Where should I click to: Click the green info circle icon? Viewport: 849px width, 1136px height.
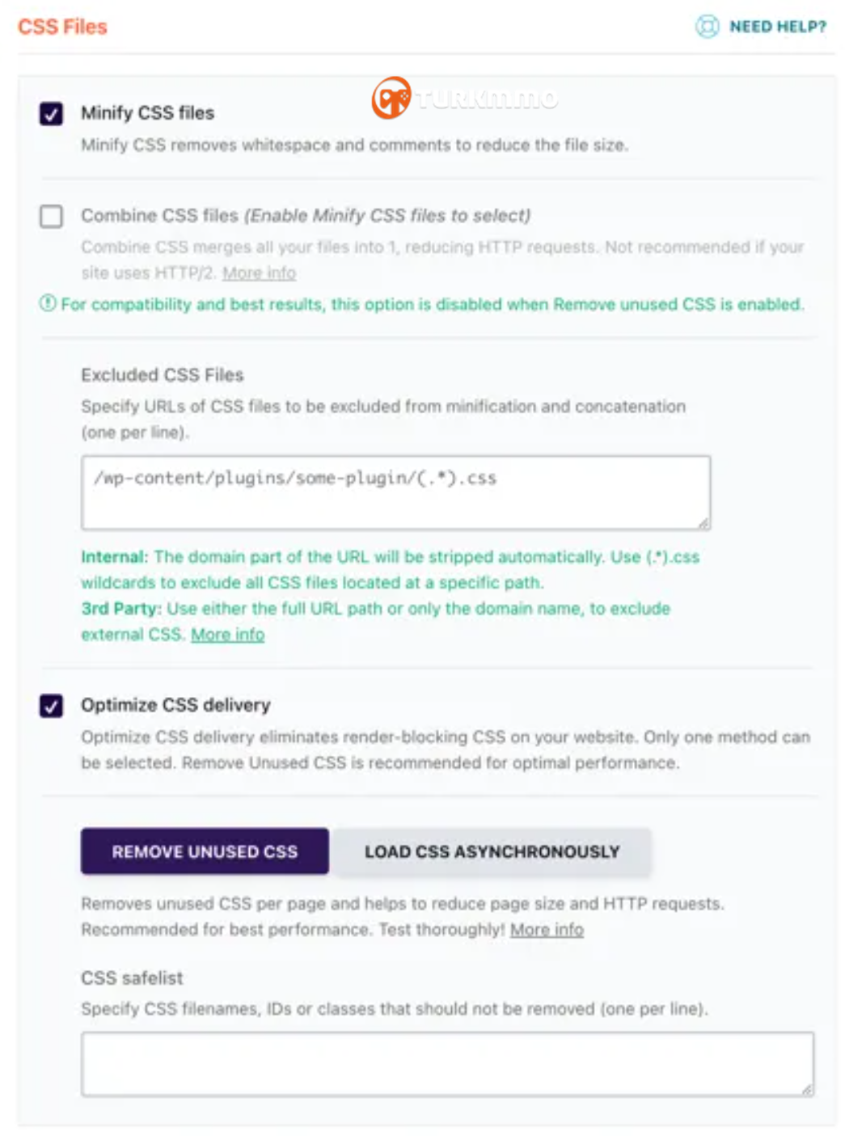coord(48,303)
